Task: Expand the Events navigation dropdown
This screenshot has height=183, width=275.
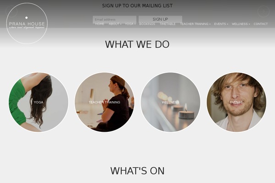Action: coord(221,24)
